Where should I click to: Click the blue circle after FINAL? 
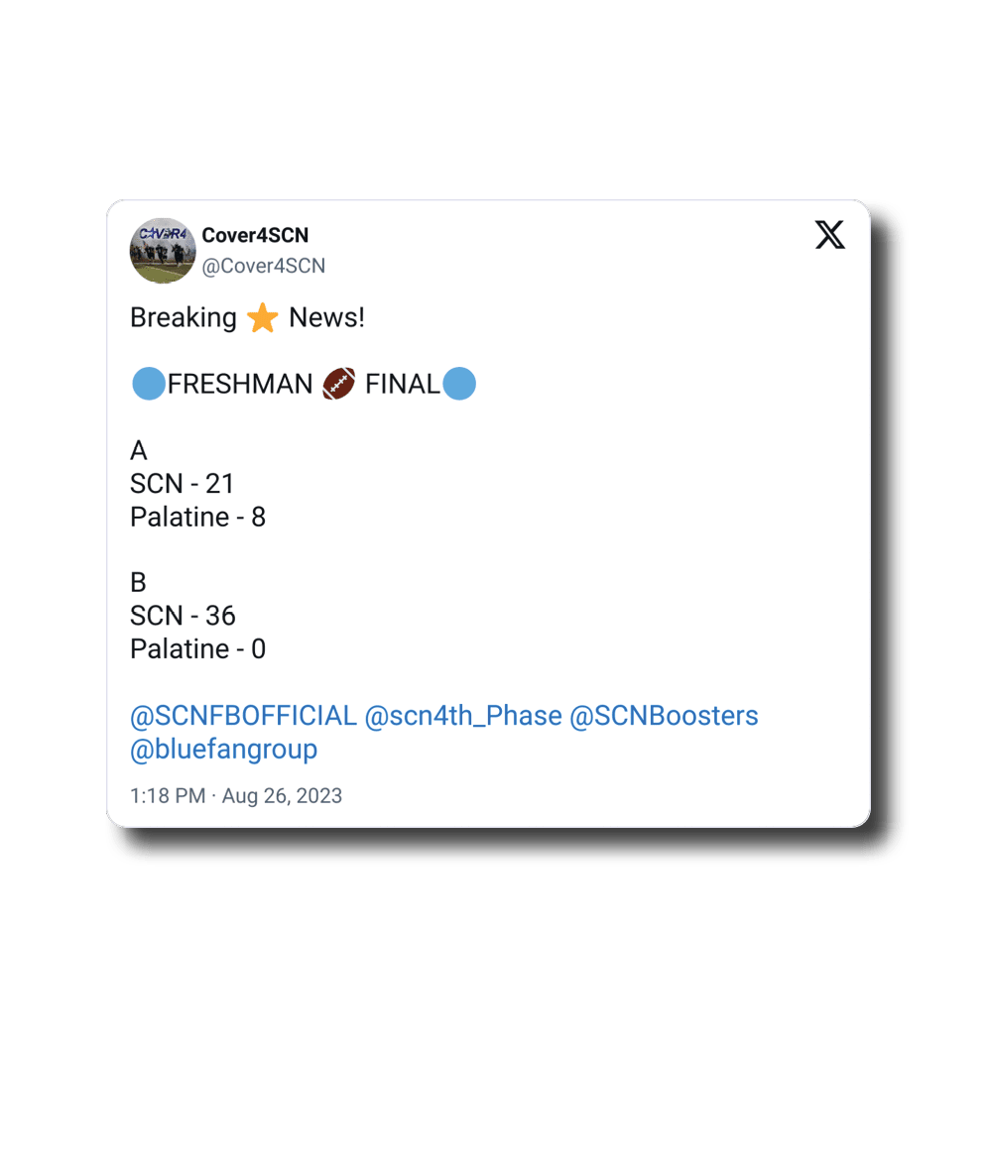(459, 384)
